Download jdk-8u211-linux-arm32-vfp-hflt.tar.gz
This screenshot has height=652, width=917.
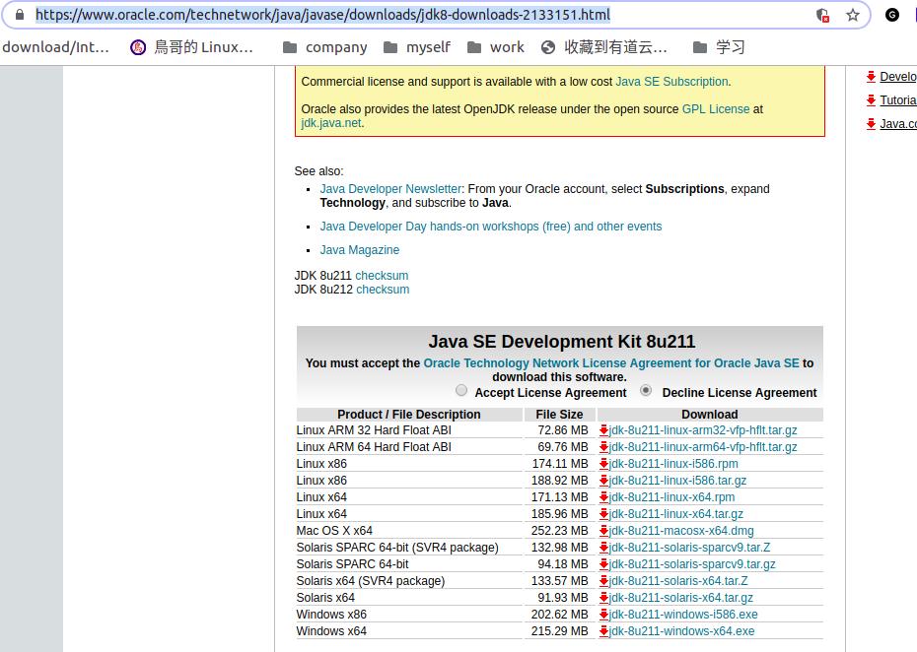coord(703,430)
